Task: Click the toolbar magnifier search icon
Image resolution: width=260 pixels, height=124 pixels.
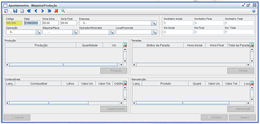Action: 63,11
